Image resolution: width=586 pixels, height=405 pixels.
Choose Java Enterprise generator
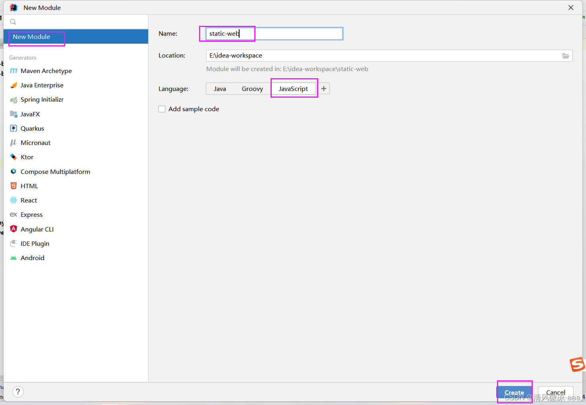pyautogui.click(x=76, y=85)
